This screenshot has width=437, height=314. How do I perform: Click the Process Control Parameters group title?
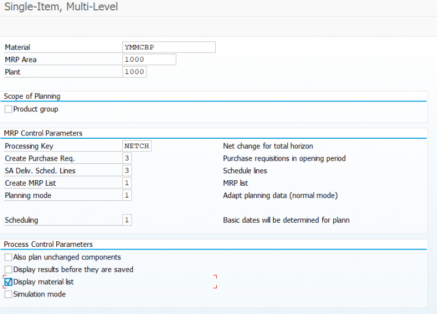click(x=48, y=244)
